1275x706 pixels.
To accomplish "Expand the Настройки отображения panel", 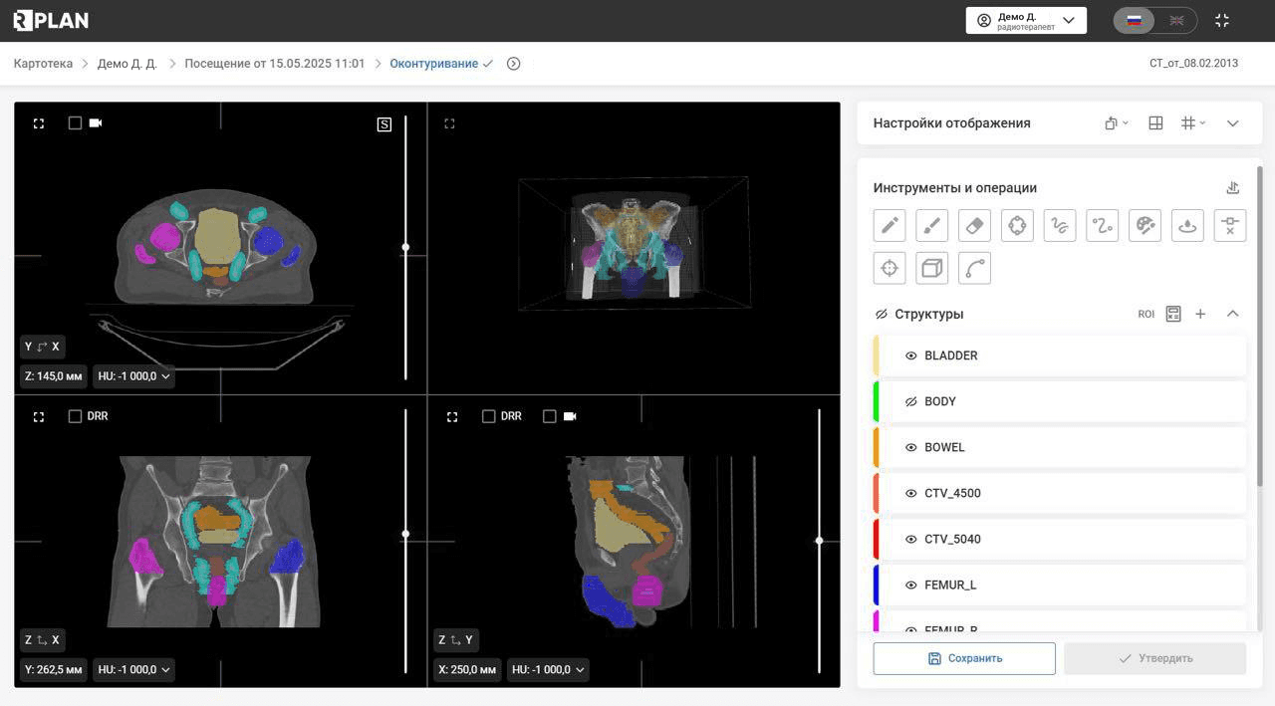I will click(x=1232, y=123).
